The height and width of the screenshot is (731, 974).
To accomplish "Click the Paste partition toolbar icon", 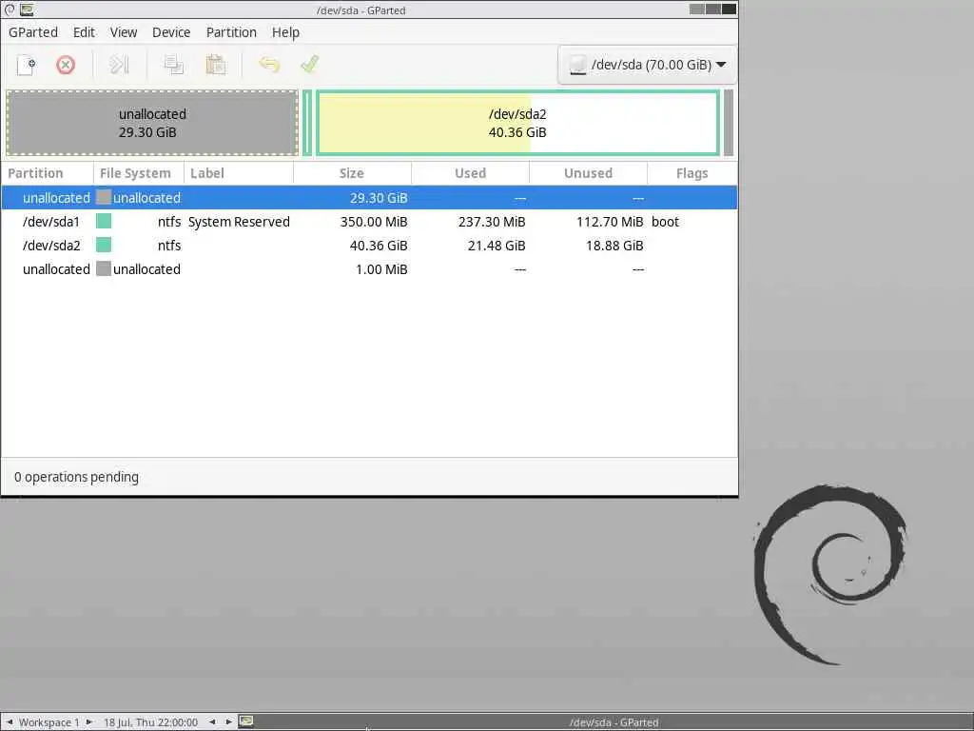I will pyautogui.click(x=216, y=65).
